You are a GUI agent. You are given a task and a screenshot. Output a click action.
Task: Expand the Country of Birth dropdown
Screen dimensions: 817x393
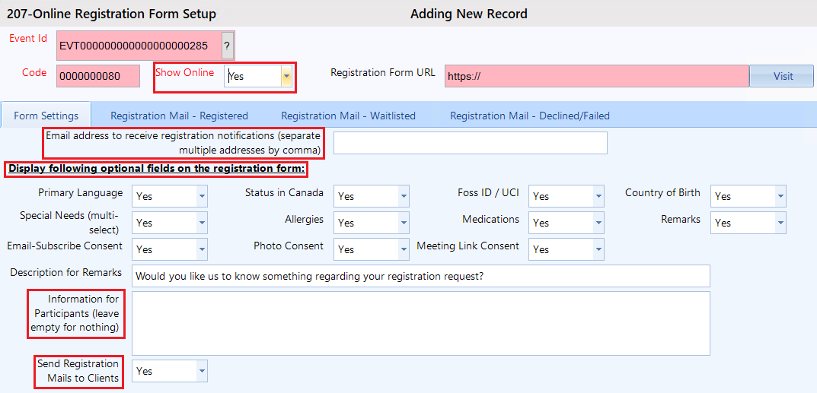(780, 196)
